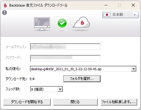Open help via the question mark icon
The width and height of the screenshot is (141, 110).
tap(4, 13)
